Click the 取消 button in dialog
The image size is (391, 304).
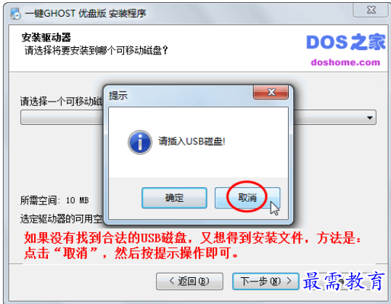tap(247, 198)
